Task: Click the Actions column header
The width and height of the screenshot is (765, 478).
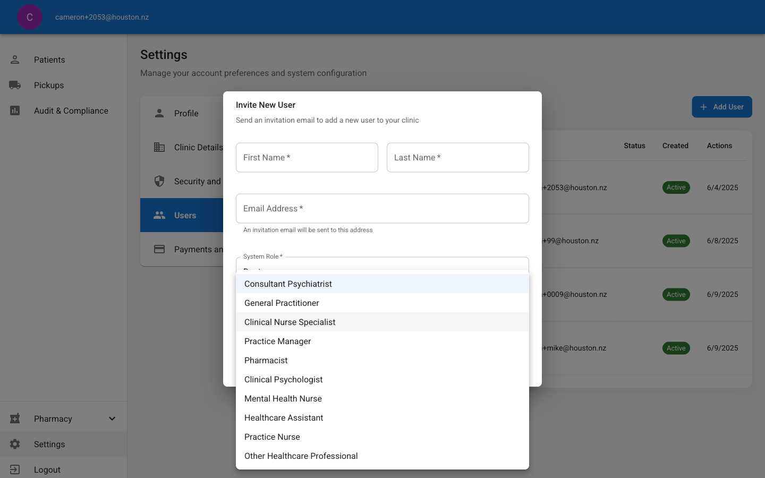Action: (x=719, y=146)
